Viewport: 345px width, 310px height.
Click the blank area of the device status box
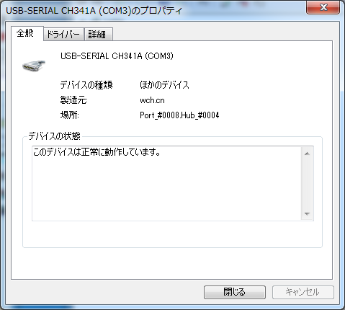pyautogui.click(x=166, y=190)
